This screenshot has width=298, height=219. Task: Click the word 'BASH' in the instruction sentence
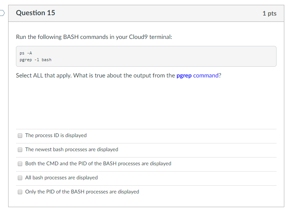click(71, 37)
